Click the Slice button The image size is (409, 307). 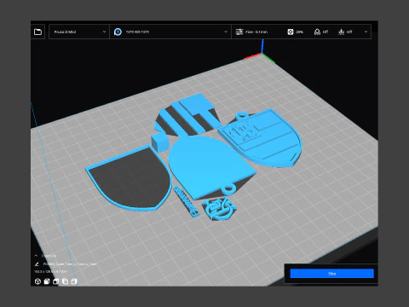(331, 274)
